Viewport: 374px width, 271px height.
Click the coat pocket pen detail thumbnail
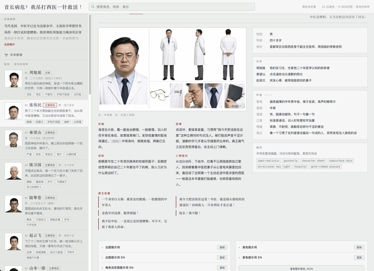coord(176,96)
